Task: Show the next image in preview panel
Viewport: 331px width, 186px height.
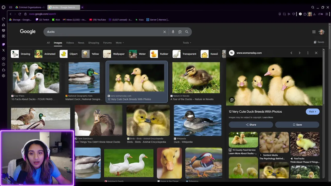Action: point(299,53)
